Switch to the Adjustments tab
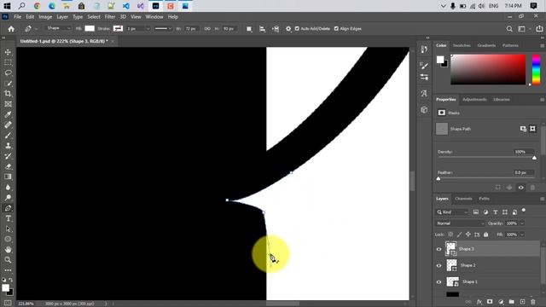 474,100
